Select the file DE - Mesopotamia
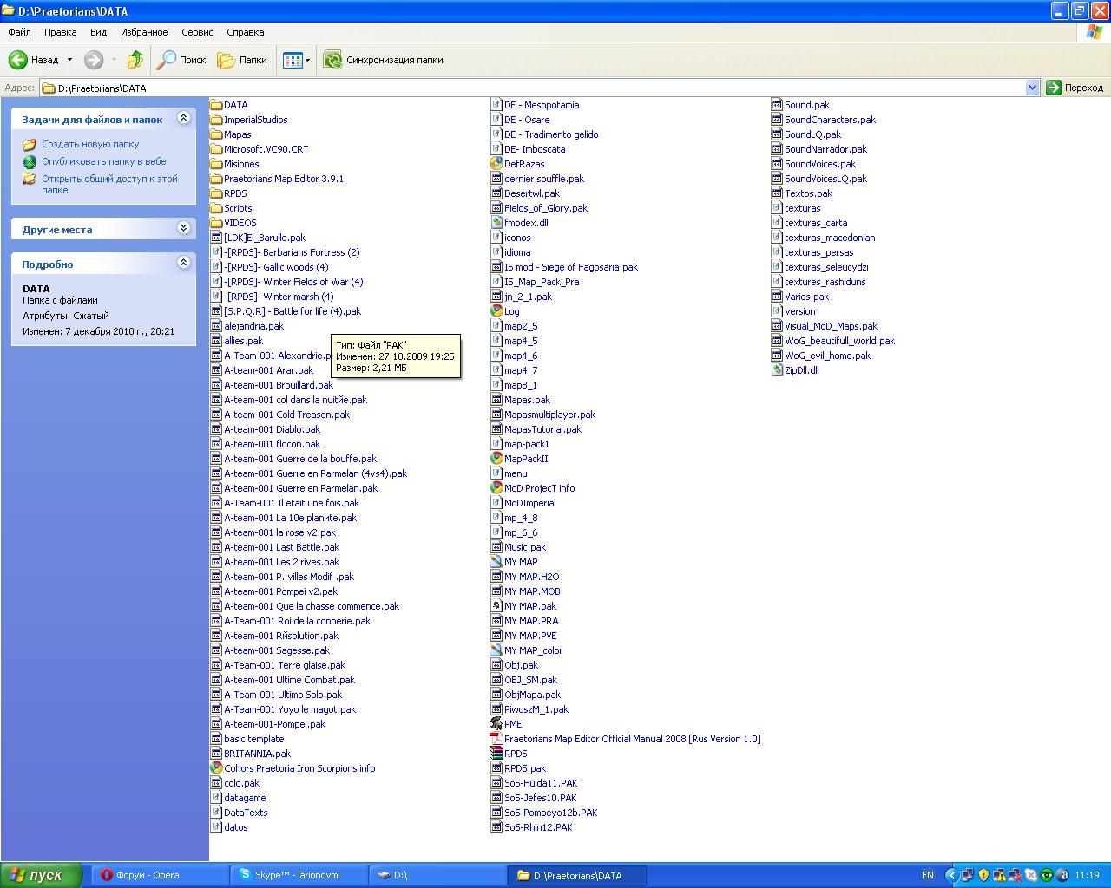Image resolution: width=1111 pixels, height=888 pixels. point(535,105)
